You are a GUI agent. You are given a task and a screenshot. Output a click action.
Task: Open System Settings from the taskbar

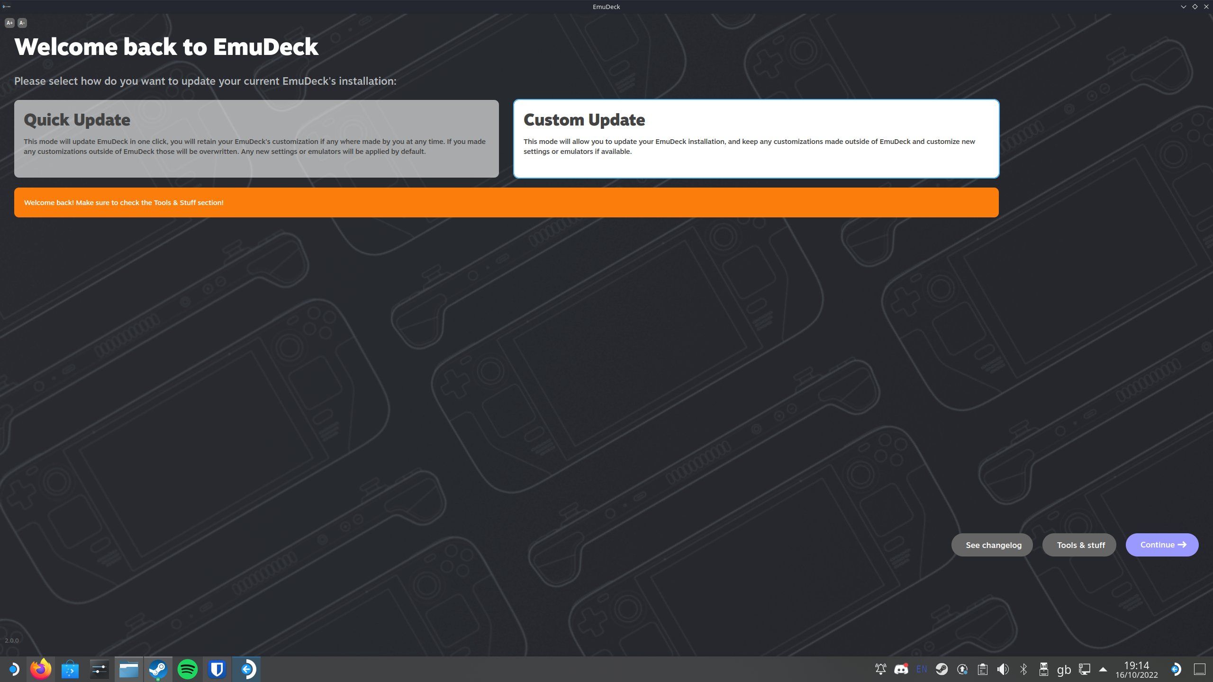(100, 669)
